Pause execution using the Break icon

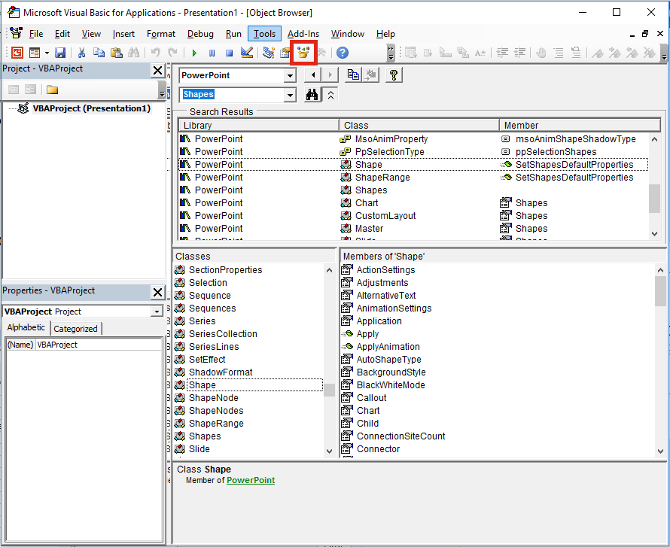tap(211, 53)
